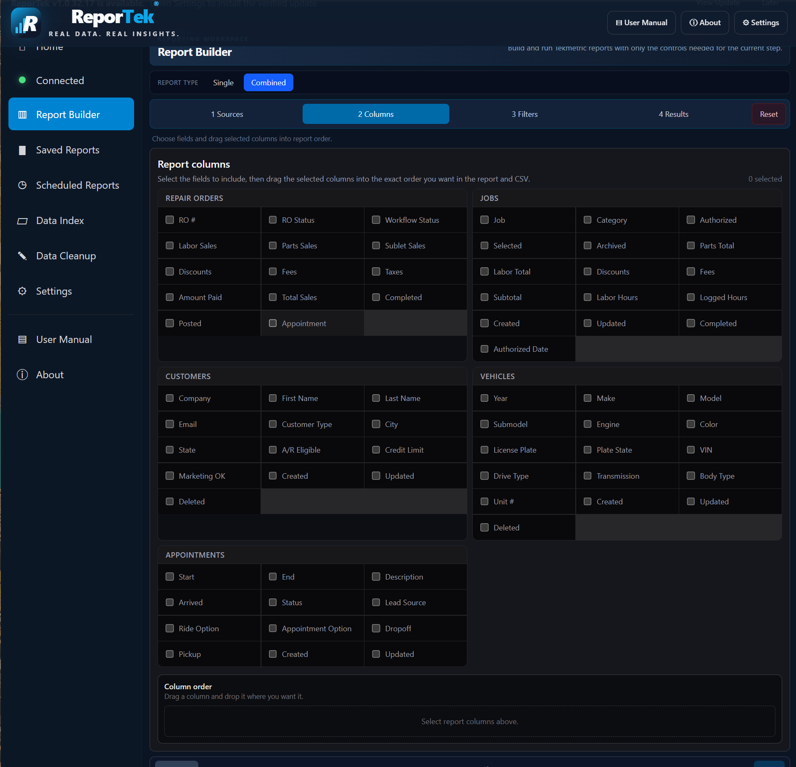
Task: Click the ReporTek logo icon
Action: coord(26,23)
